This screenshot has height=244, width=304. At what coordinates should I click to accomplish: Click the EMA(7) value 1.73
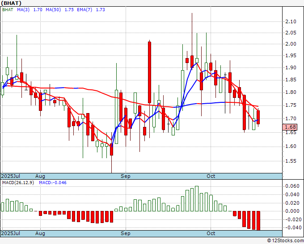tap(101, 10)
